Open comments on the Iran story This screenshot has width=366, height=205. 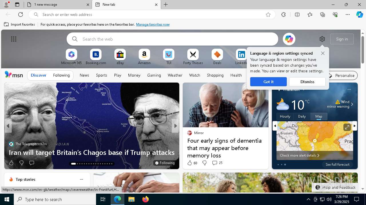coord(32,163)
